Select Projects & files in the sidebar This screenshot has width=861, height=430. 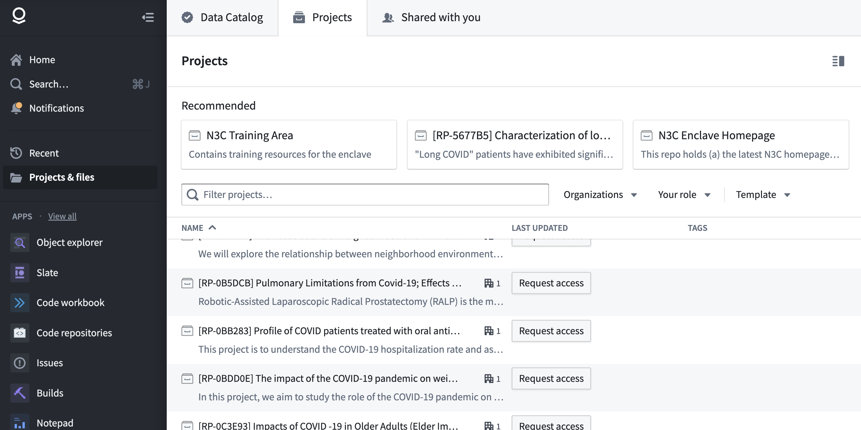[62, 177]
